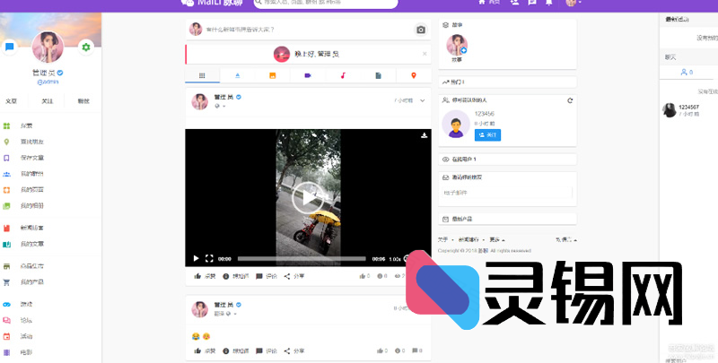This screenshot has height=363, width=718.
Task: Open the 论坛 item in the sidebar
Action: click(26, 320)
